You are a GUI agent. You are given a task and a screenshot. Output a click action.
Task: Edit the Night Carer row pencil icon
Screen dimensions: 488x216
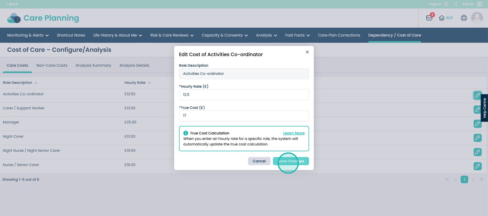pyautogui.click(x=477, y=138)
